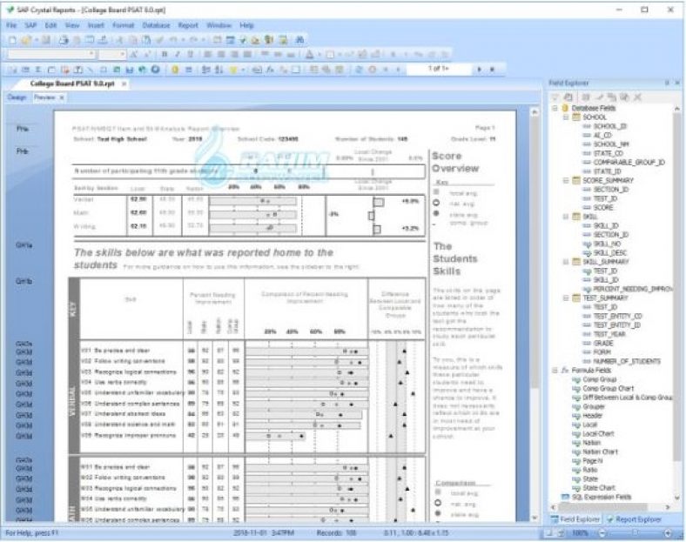Image resolution: width=686 pixels, height=542 pixels.
Task: Collapse the SKILL table node
Action: [566, 217]
